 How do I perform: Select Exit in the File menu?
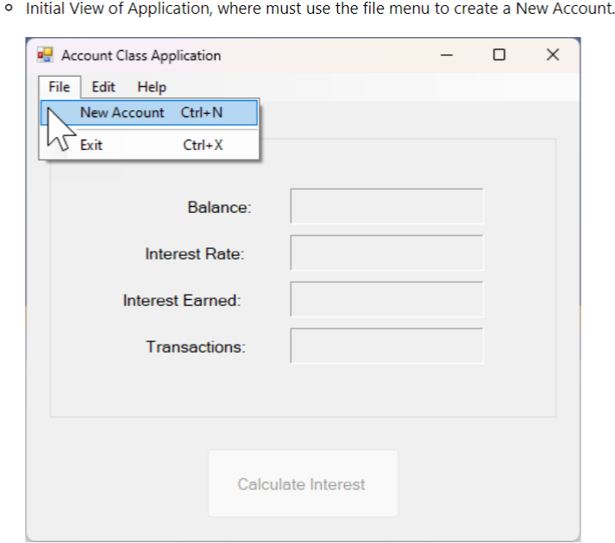coord(149,145)
